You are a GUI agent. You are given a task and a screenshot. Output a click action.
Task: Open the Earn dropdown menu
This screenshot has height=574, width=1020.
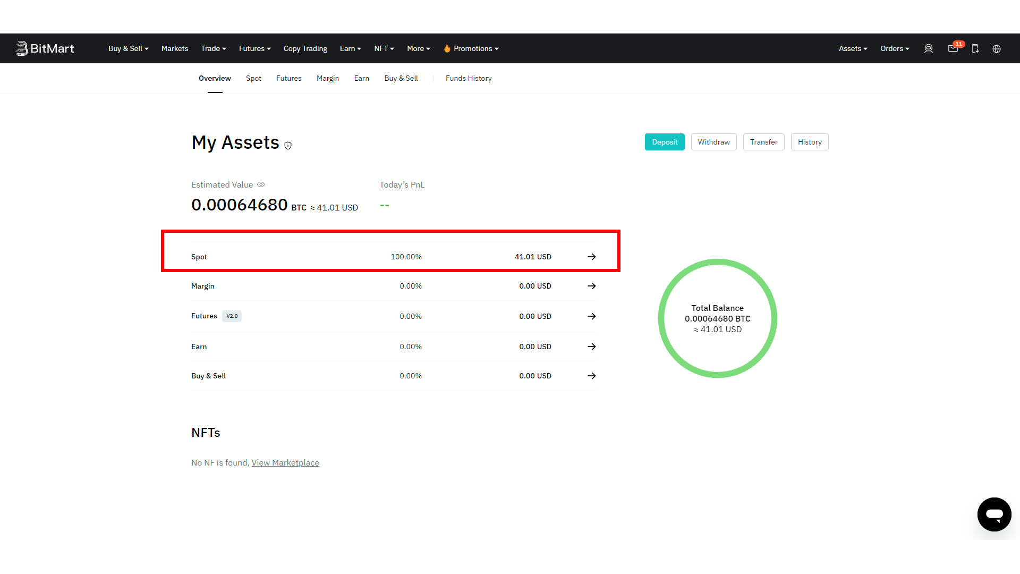click(x=350, y=48)
